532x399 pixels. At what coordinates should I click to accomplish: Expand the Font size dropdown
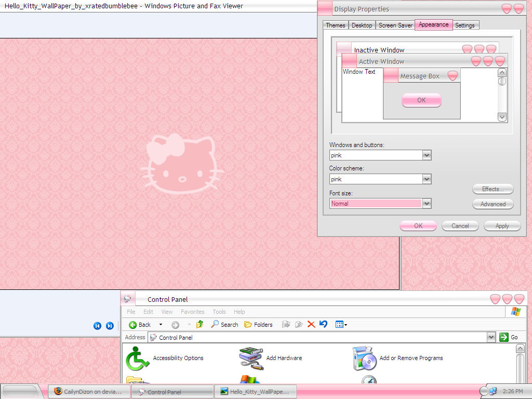tap(427, 204)
